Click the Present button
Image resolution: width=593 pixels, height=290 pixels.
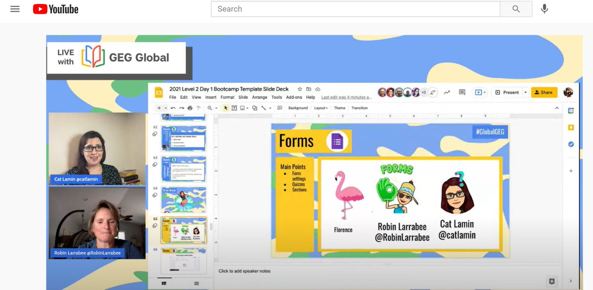(x=508, y=92)
